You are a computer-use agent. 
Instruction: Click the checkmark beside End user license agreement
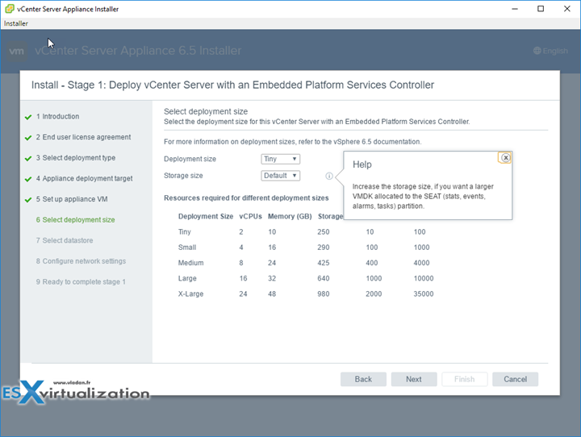tap(28, 138)
